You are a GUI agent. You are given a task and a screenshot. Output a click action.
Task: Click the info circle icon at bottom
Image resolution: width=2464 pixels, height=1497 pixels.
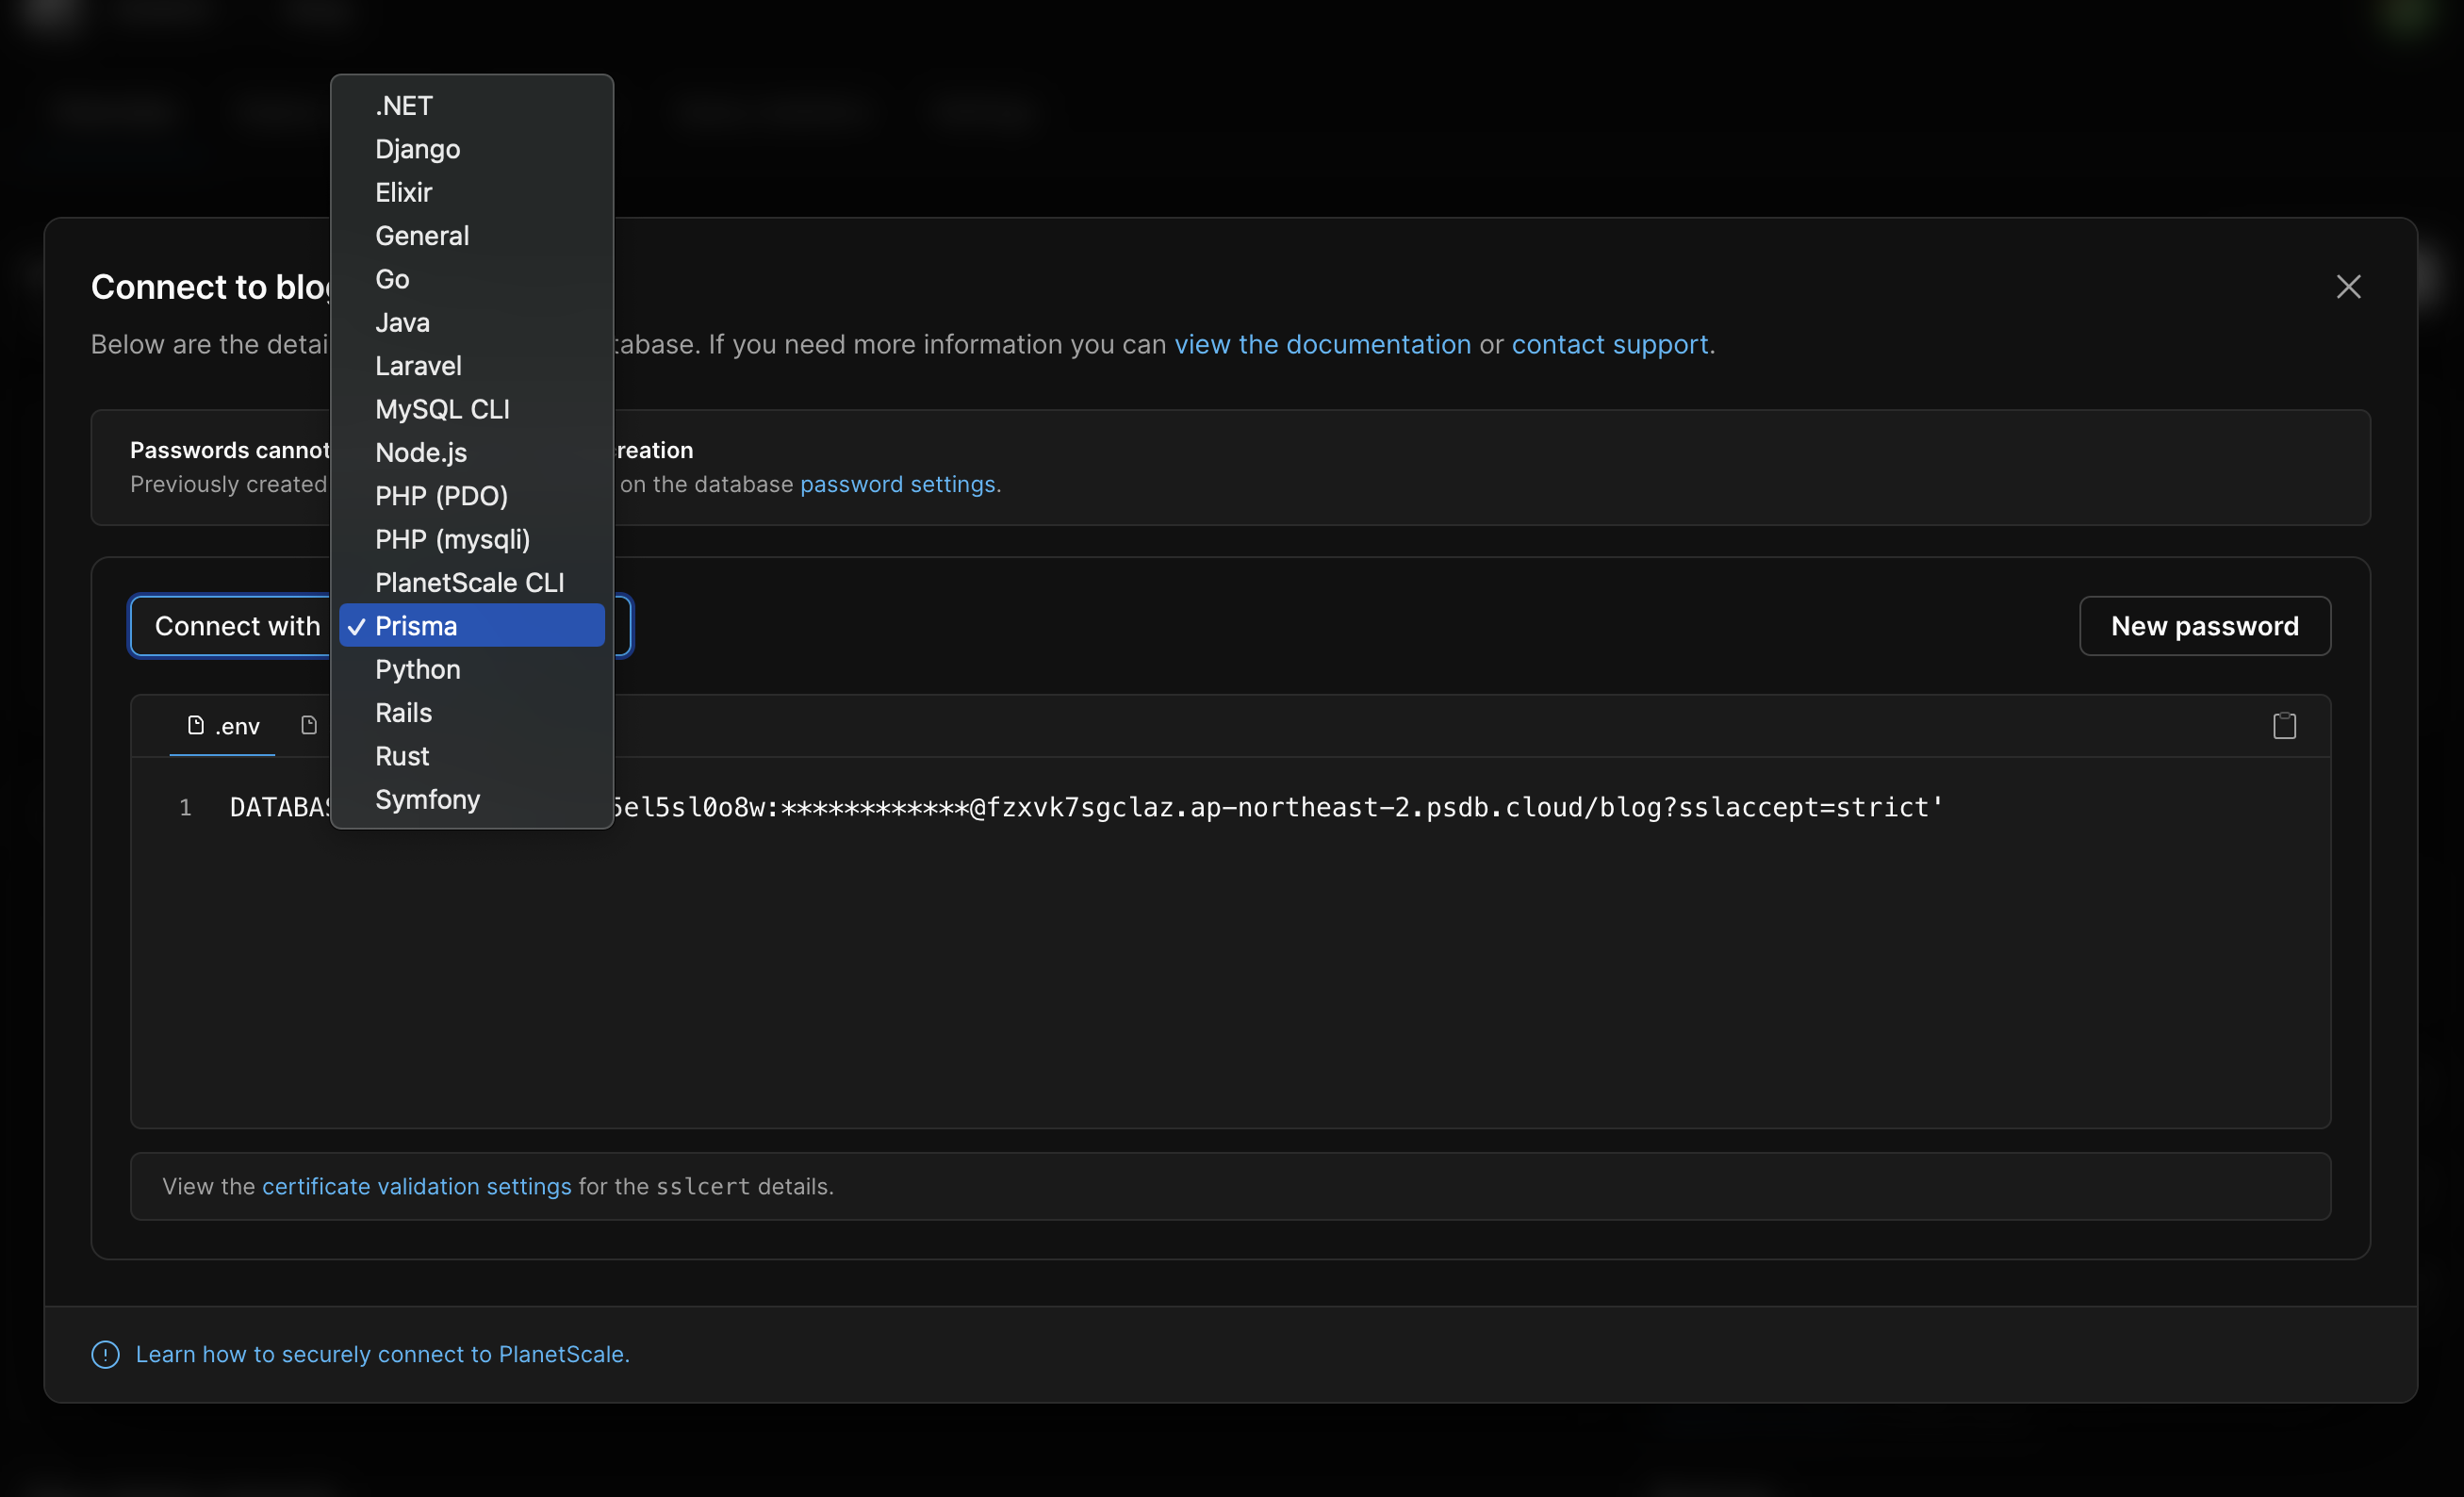tap(105, 1354)
